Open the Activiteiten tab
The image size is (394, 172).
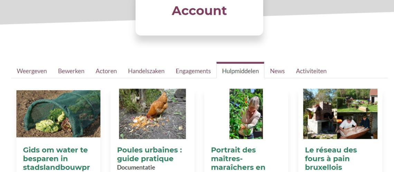pyautogui.click(x=311, y=71)
